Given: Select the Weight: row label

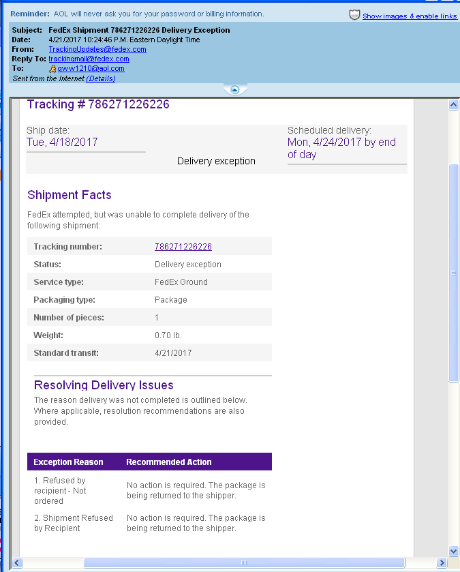Looking at the screenshot, I should [x=48, y=335].
